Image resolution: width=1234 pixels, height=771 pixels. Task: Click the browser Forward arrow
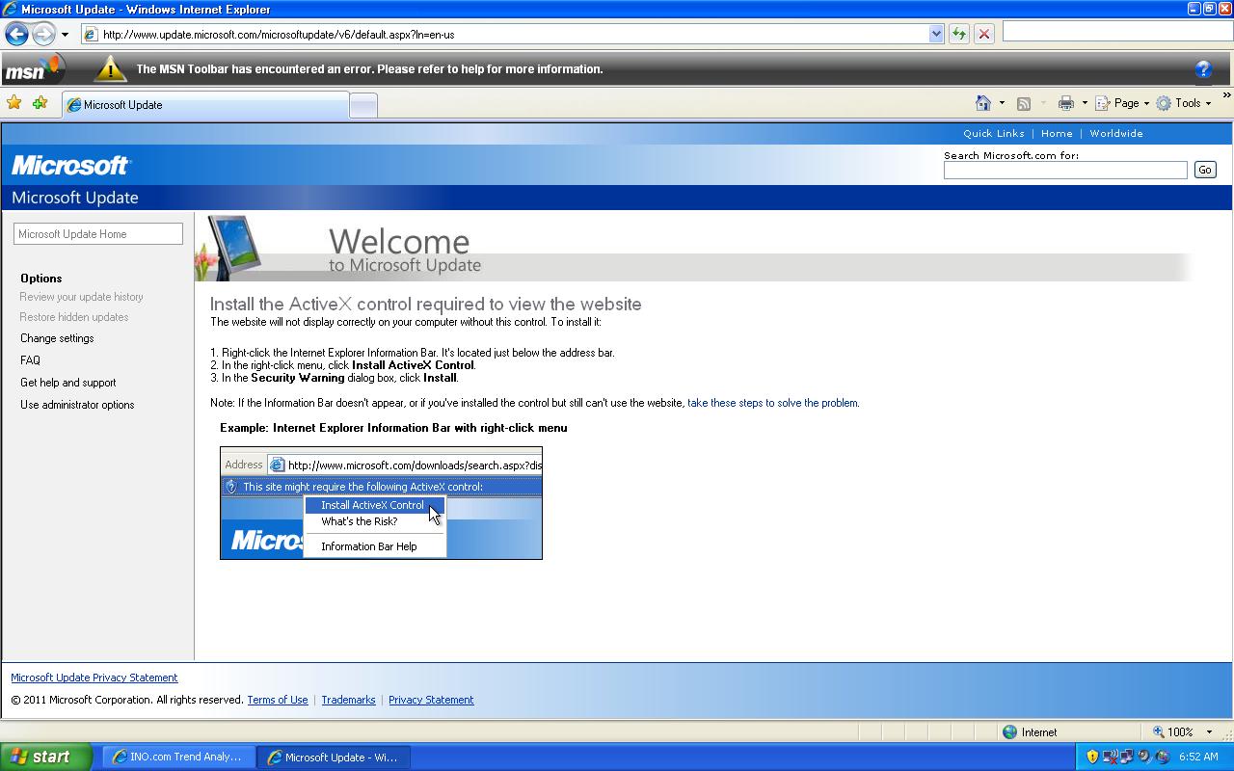click(43, 34)
